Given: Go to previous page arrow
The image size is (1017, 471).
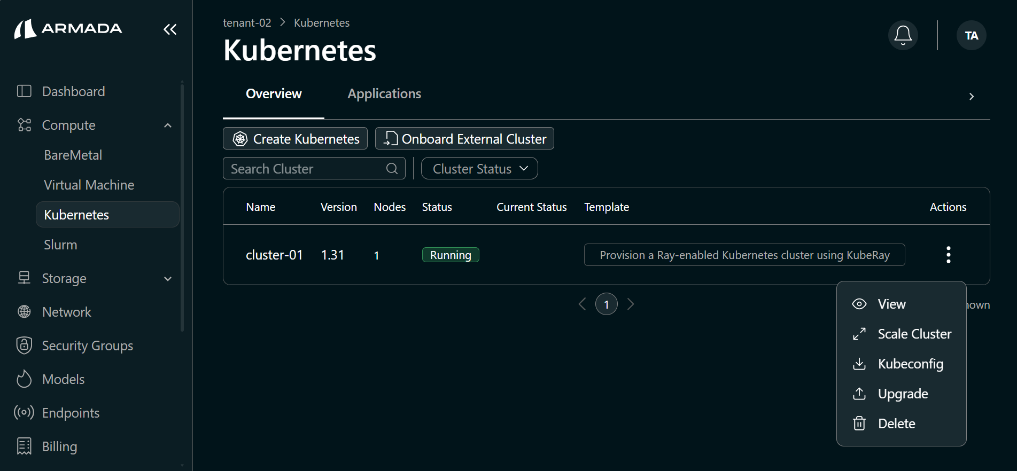Looking at the screenshot, I should [x=583, y=304].
